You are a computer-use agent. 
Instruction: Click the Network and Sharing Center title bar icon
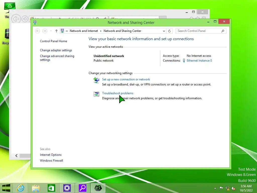click(x=35, y=22)
